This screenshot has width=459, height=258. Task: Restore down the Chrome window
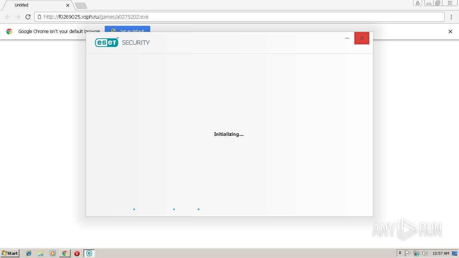point(438,3)
